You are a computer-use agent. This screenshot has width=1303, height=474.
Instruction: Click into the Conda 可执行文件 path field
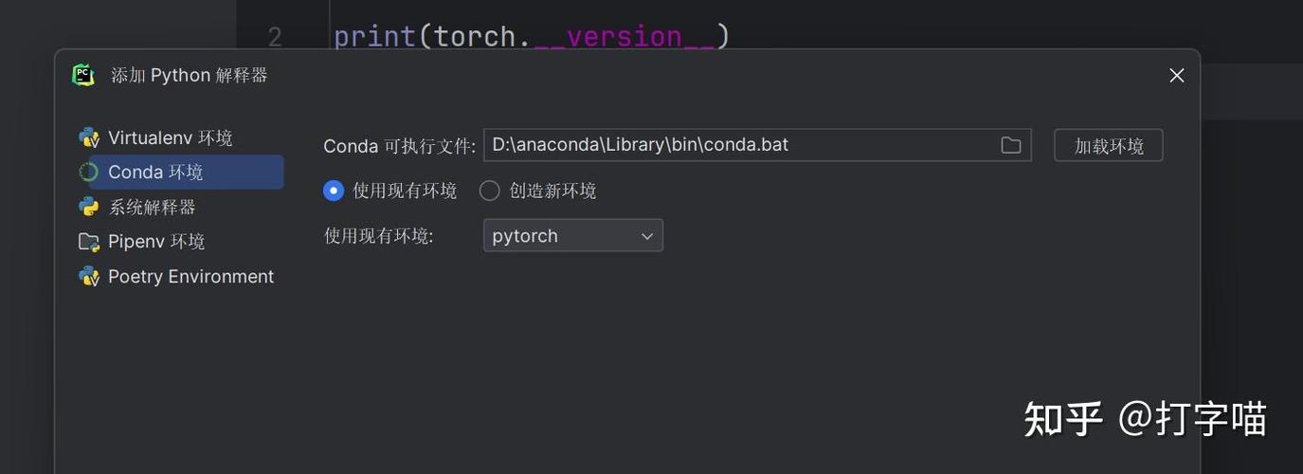(x=739, y=145)
